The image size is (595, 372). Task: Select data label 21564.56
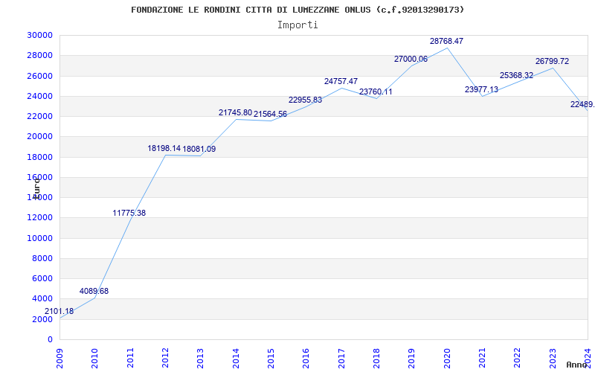tap(270, 114)
